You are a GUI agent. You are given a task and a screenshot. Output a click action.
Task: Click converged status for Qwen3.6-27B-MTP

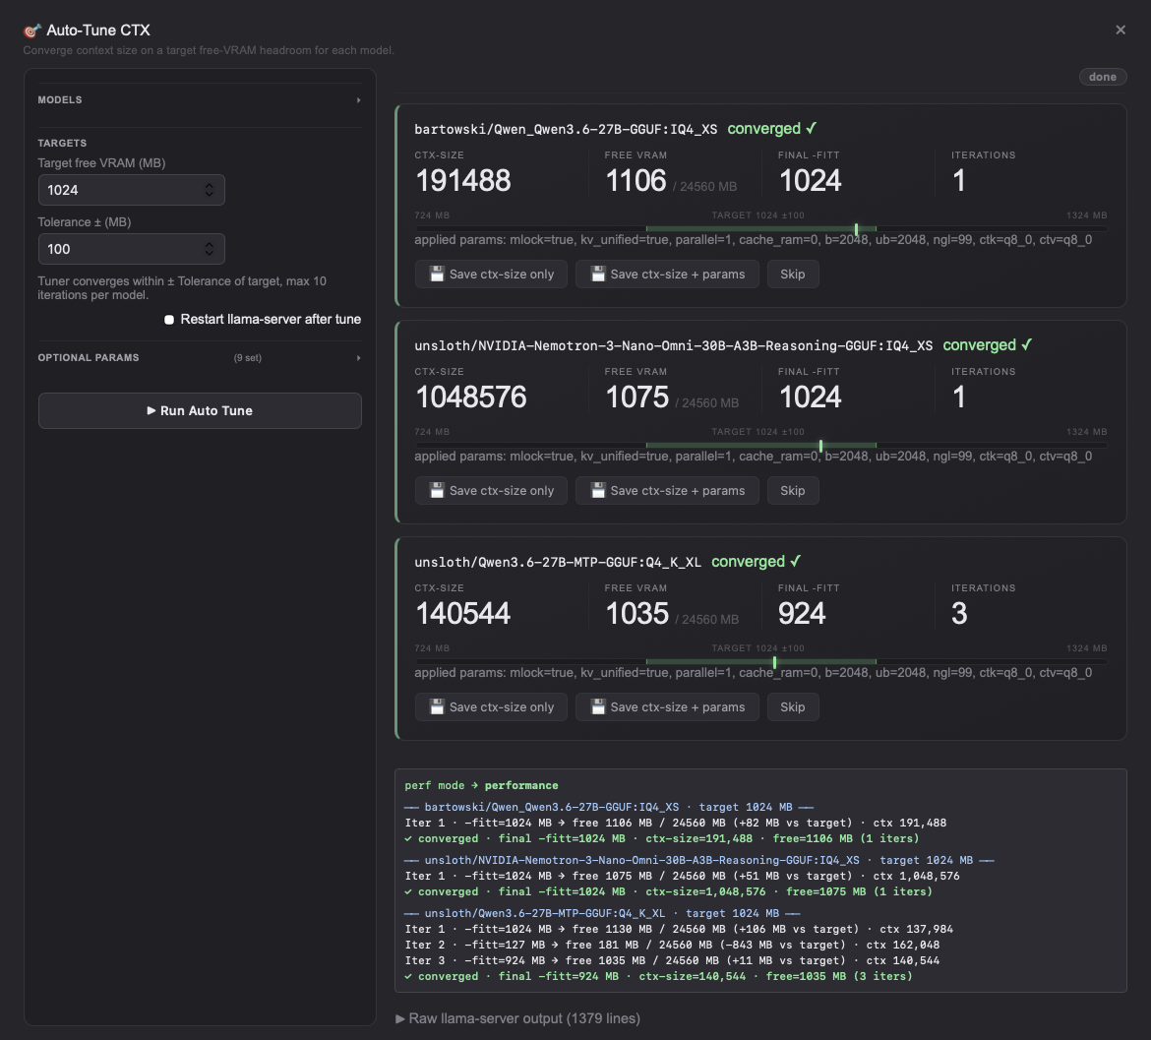pos(756,562)
